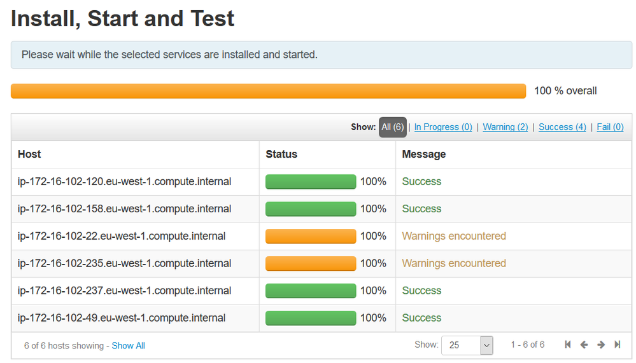This screenshot has width=636, height=363.
Task: Click the Show All hosts link
Action: pos(129,346)
